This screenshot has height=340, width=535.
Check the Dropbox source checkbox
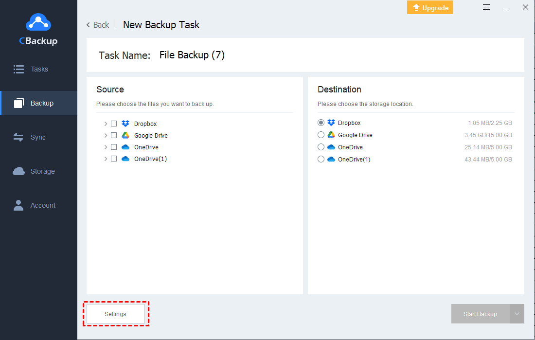(114, 124)
